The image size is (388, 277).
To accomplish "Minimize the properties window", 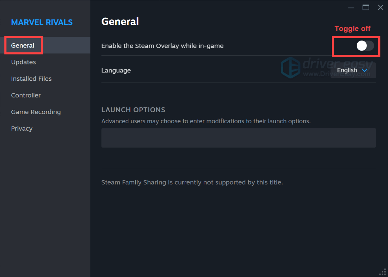I will [351, 7].
